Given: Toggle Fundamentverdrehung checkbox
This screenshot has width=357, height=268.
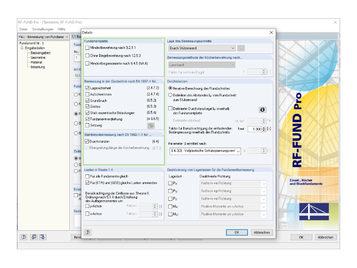Looking at the screenshot, I should coord(87,119).
